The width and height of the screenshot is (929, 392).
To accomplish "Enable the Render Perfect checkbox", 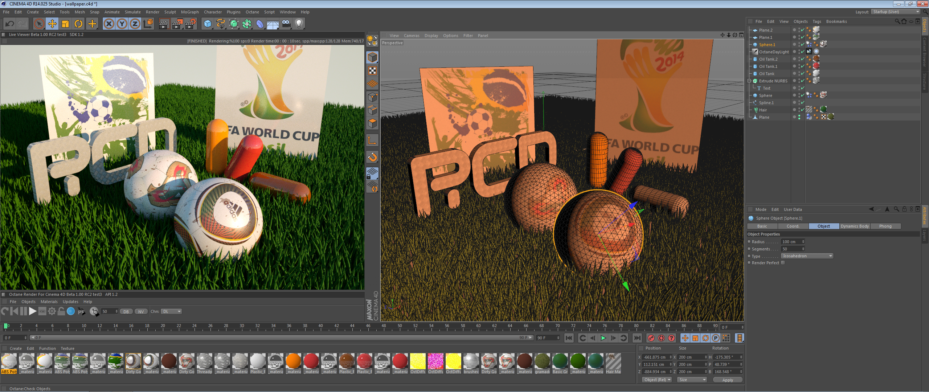I will [783, 263].
